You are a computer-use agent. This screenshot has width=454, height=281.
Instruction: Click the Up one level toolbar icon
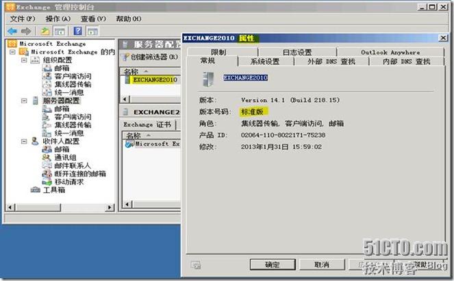[x=45, y=31]
